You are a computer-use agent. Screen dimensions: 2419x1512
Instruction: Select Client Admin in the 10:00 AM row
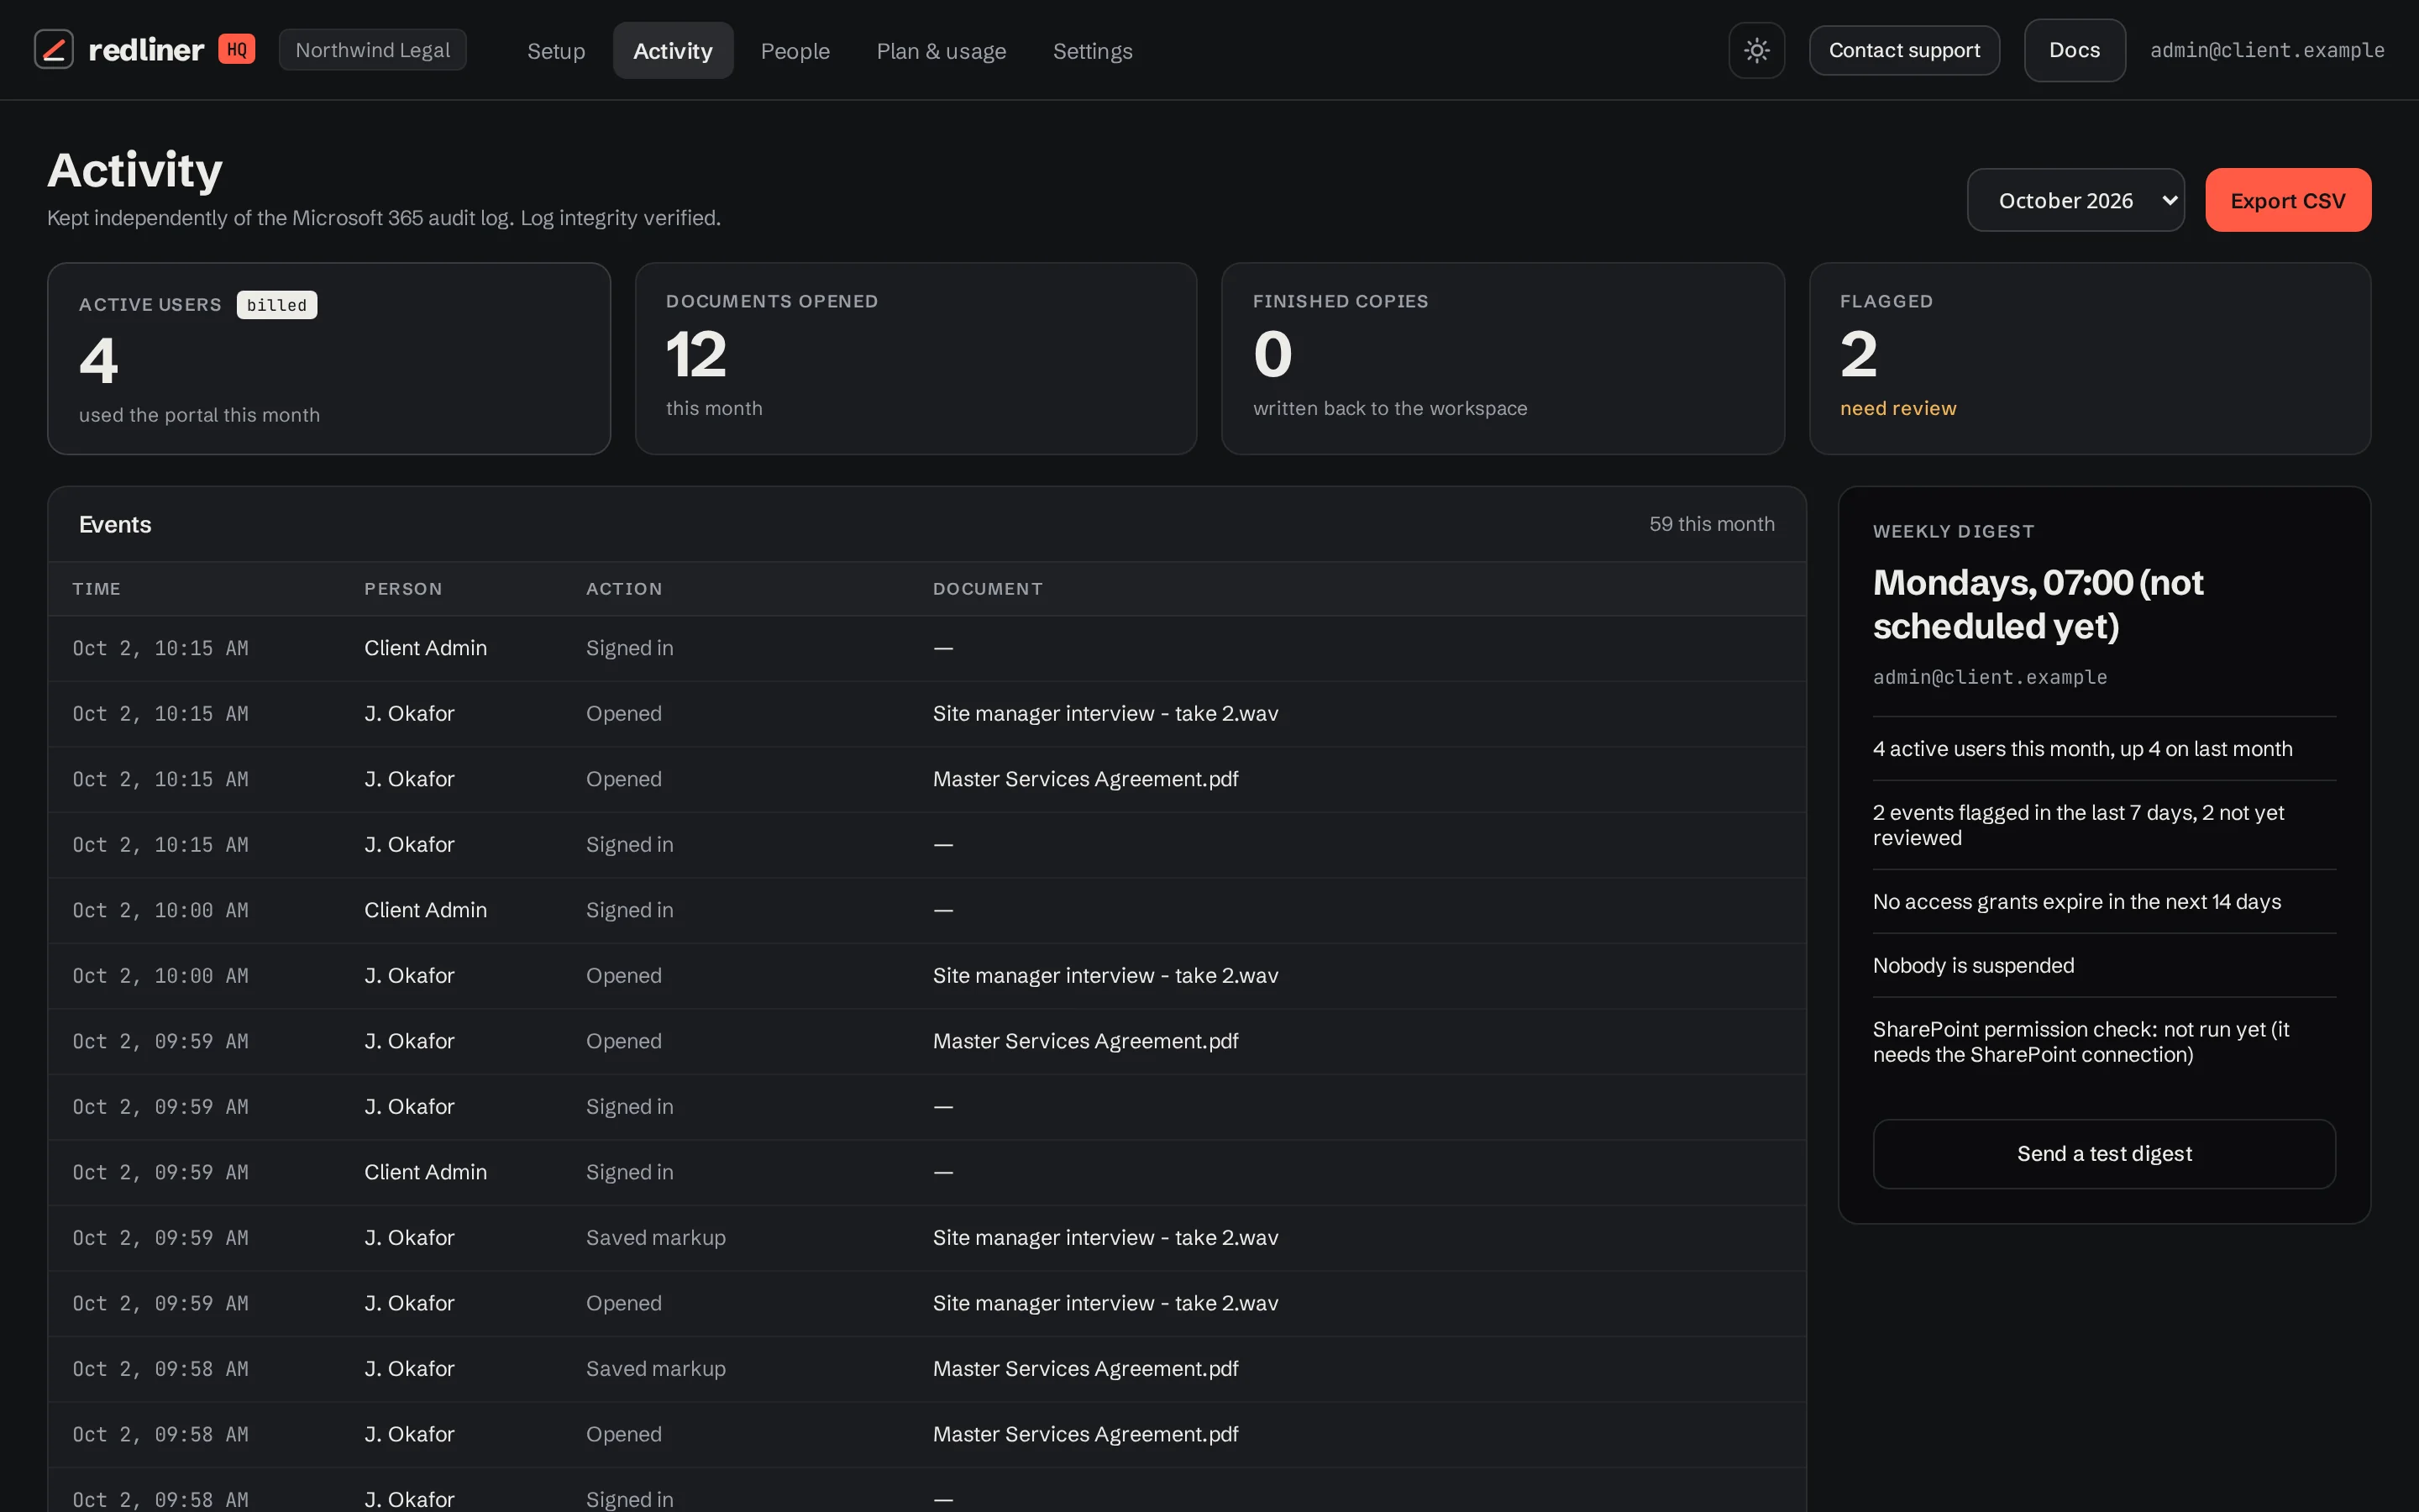tap(425, 910)
